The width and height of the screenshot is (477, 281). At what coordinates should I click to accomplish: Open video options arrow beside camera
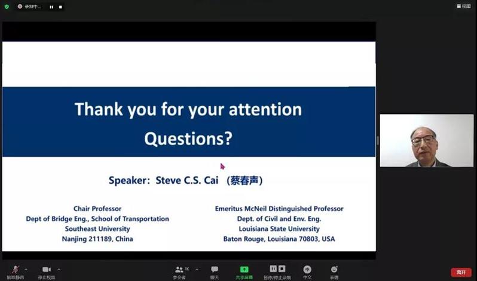tap(59, 269)
